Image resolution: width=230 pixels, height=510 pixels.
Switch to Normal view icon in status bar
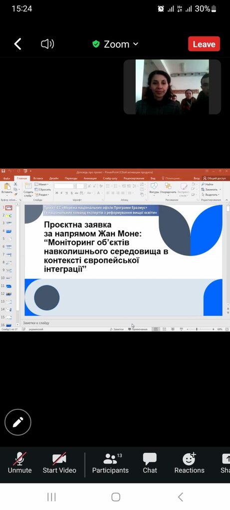[156, 329]
